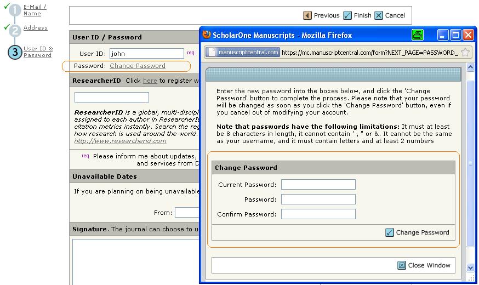Click the Confirm Password field
The height and width of the screenshot is (285, 479).
[318, 214]
